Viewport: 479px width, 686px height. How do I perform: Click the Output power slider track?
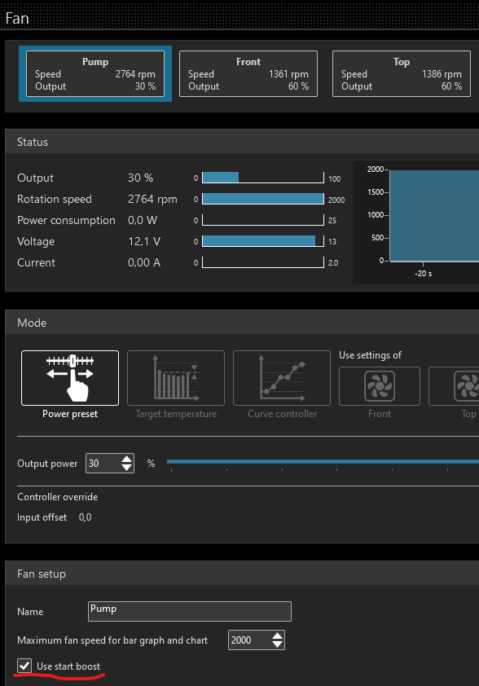(x=323, y=462)
